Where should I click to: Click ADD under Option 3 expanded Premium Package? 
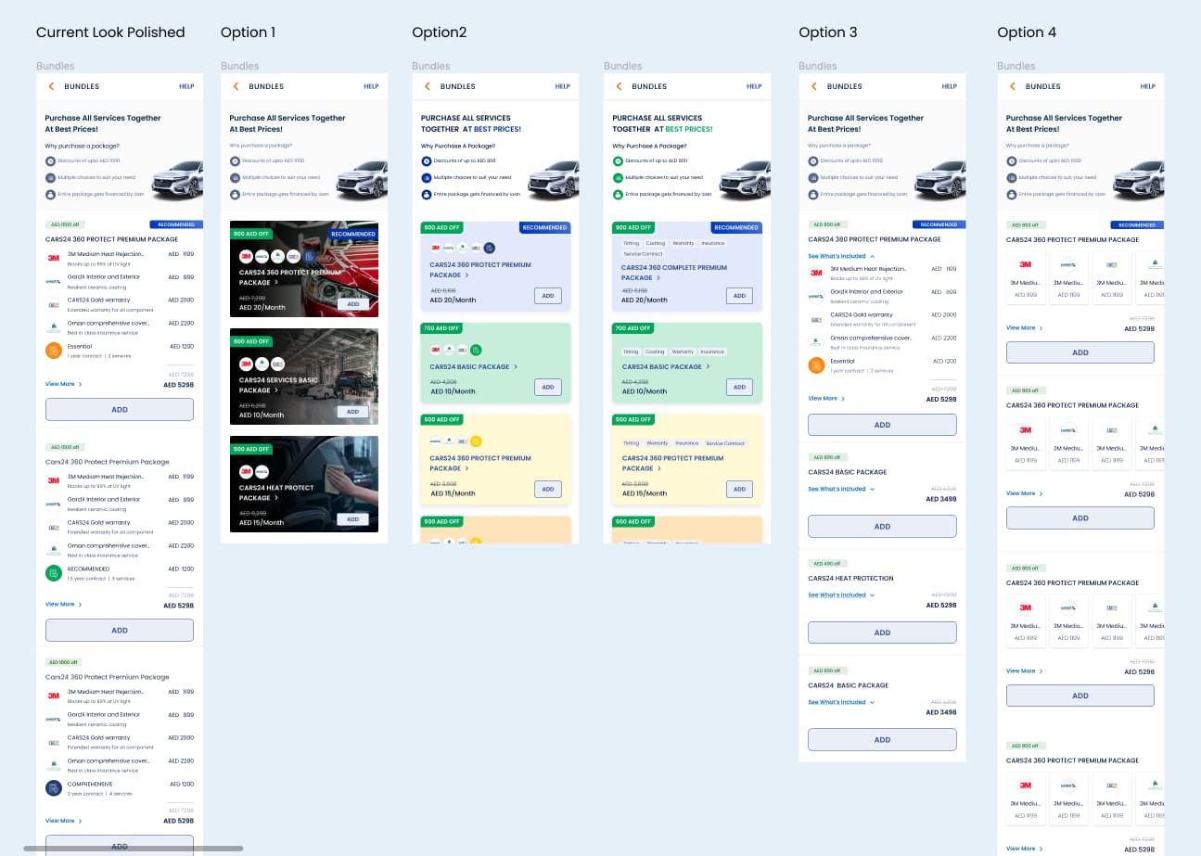(x=882, y=425)
